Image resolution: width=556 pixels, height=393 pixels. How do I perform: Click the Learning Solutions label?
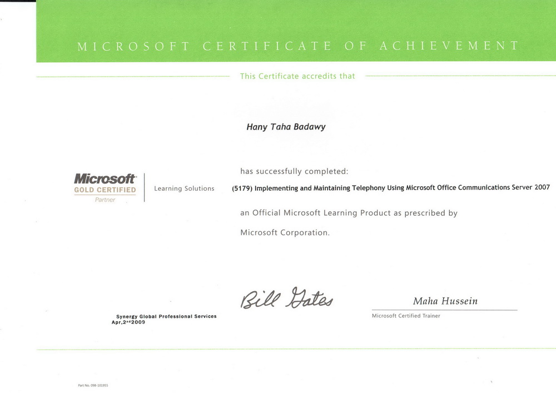[x=184, y=188]
